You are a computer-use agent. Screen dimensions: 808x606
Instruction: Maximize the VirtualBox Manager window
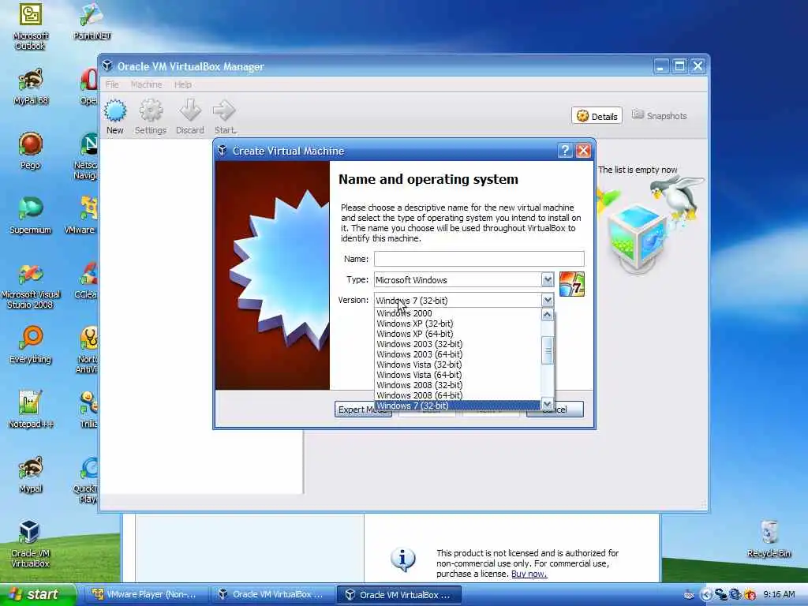click(679, 66)
